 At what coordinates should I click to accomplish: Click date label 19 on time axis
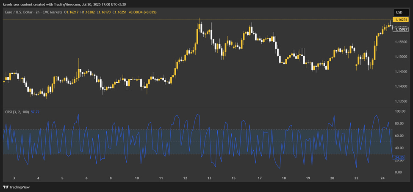coord(308,178)
